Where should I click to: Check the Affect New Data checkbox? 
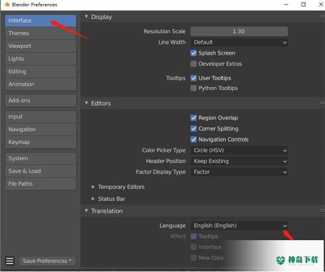(194, 258)
